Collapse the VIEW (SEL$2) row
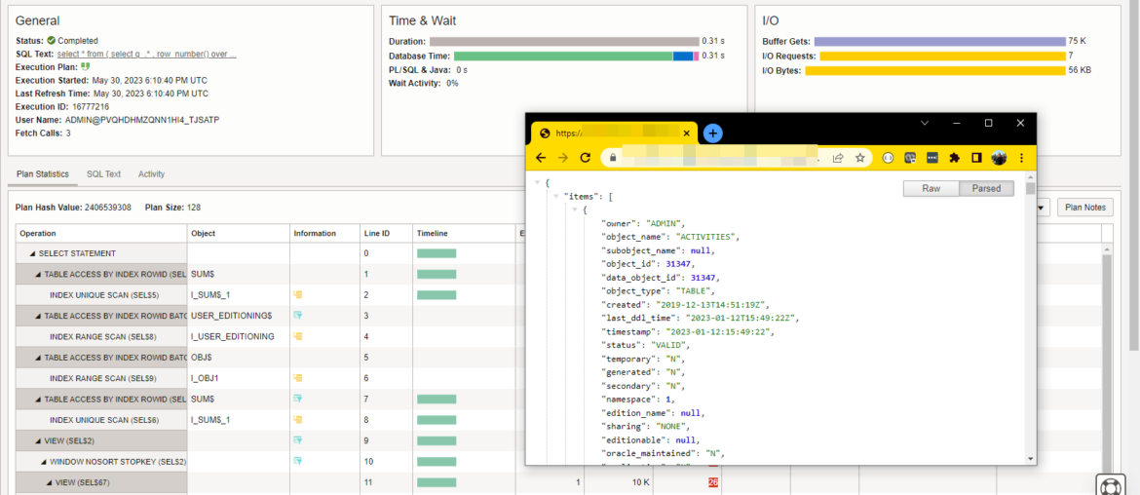 pyautogui.click(x=39, y=440)
